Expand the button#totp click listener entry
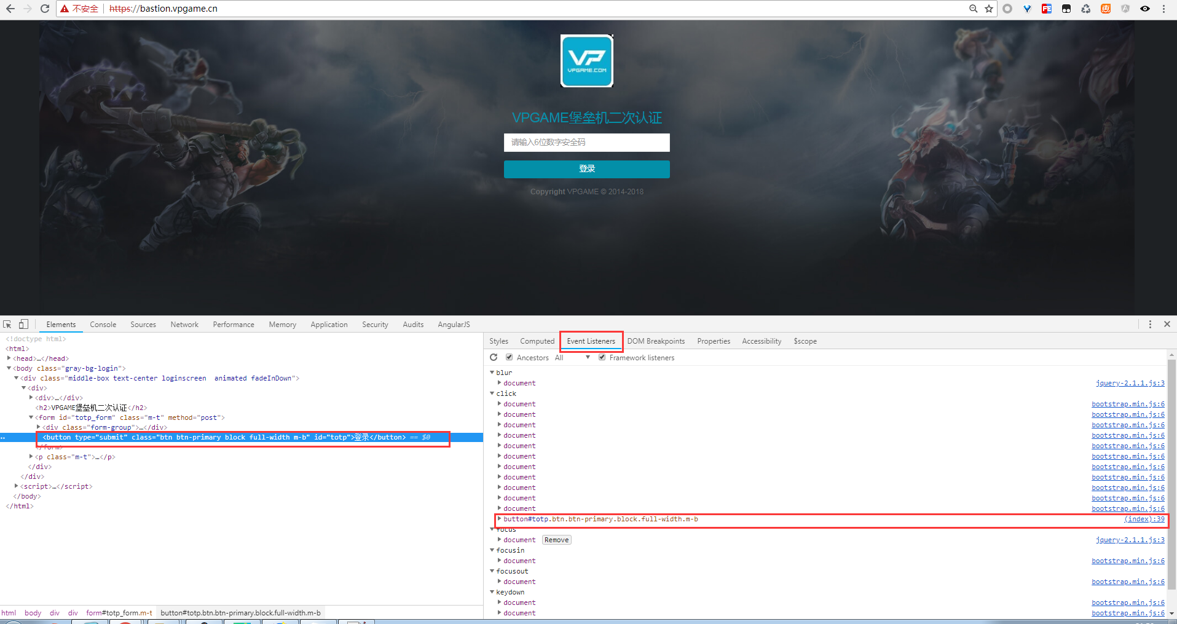 click(x=500, y=519)
